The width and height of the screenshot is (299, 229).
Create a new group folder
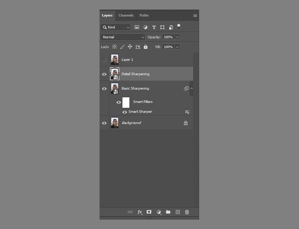click(168, 212)
